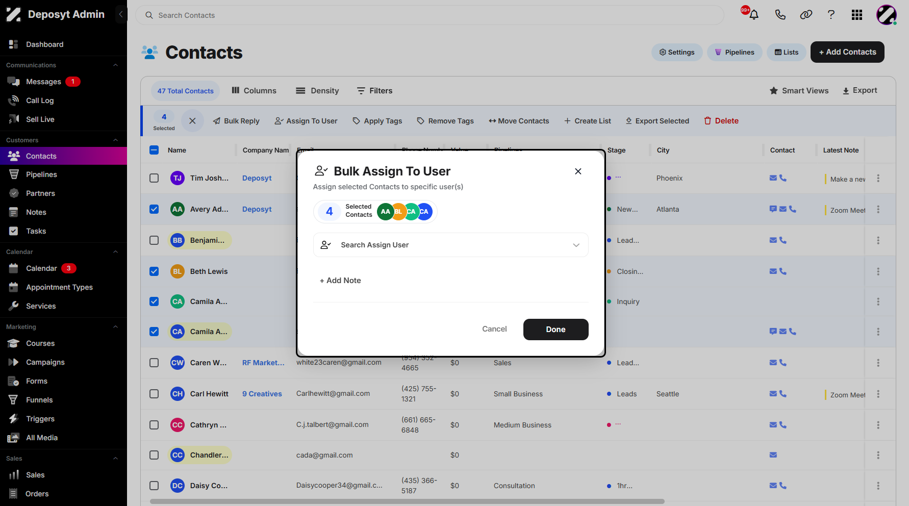
Task: Click the email icon in Carl Hewitt row
Action: [x=773, y=394]
